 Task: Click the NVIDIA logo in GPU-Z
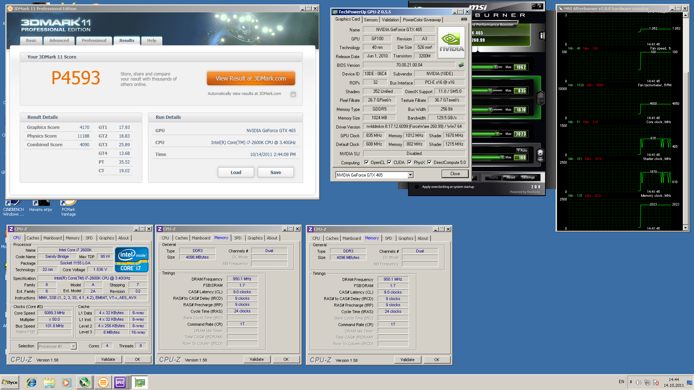pos(451,43)
